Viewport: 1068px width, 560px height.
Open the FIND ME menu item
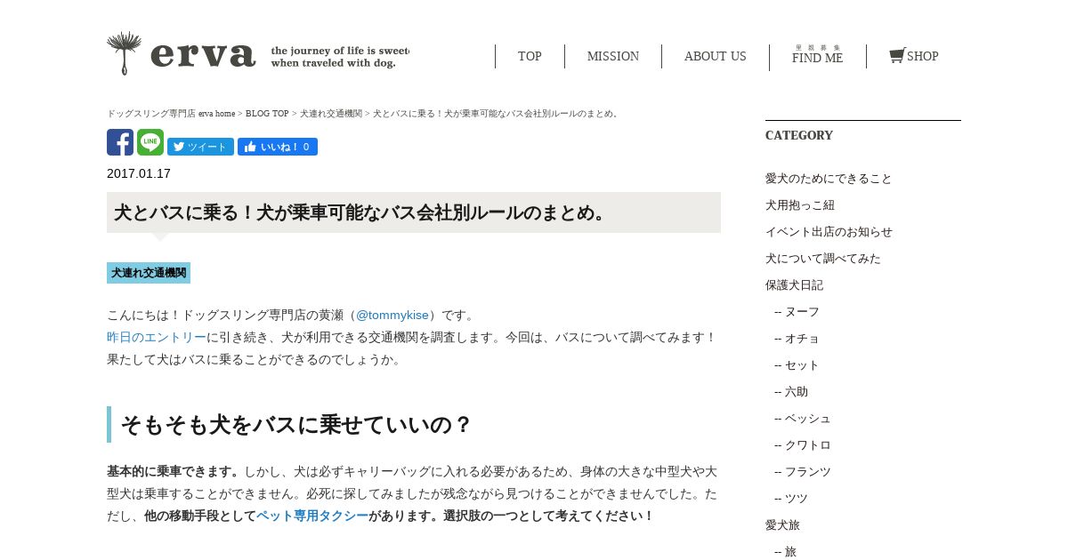tap(817, 56)
